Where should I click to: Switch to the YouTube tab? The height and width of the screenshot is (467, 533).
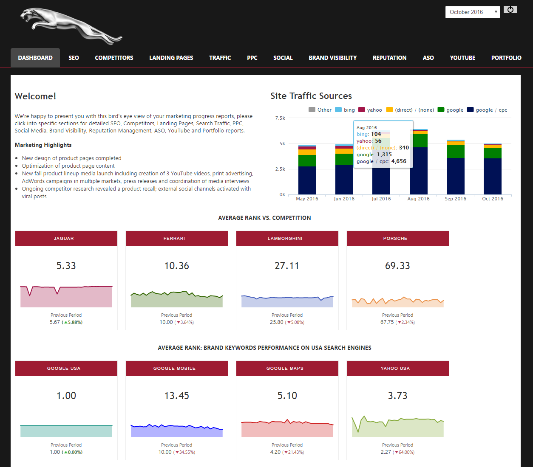(463, 58)
